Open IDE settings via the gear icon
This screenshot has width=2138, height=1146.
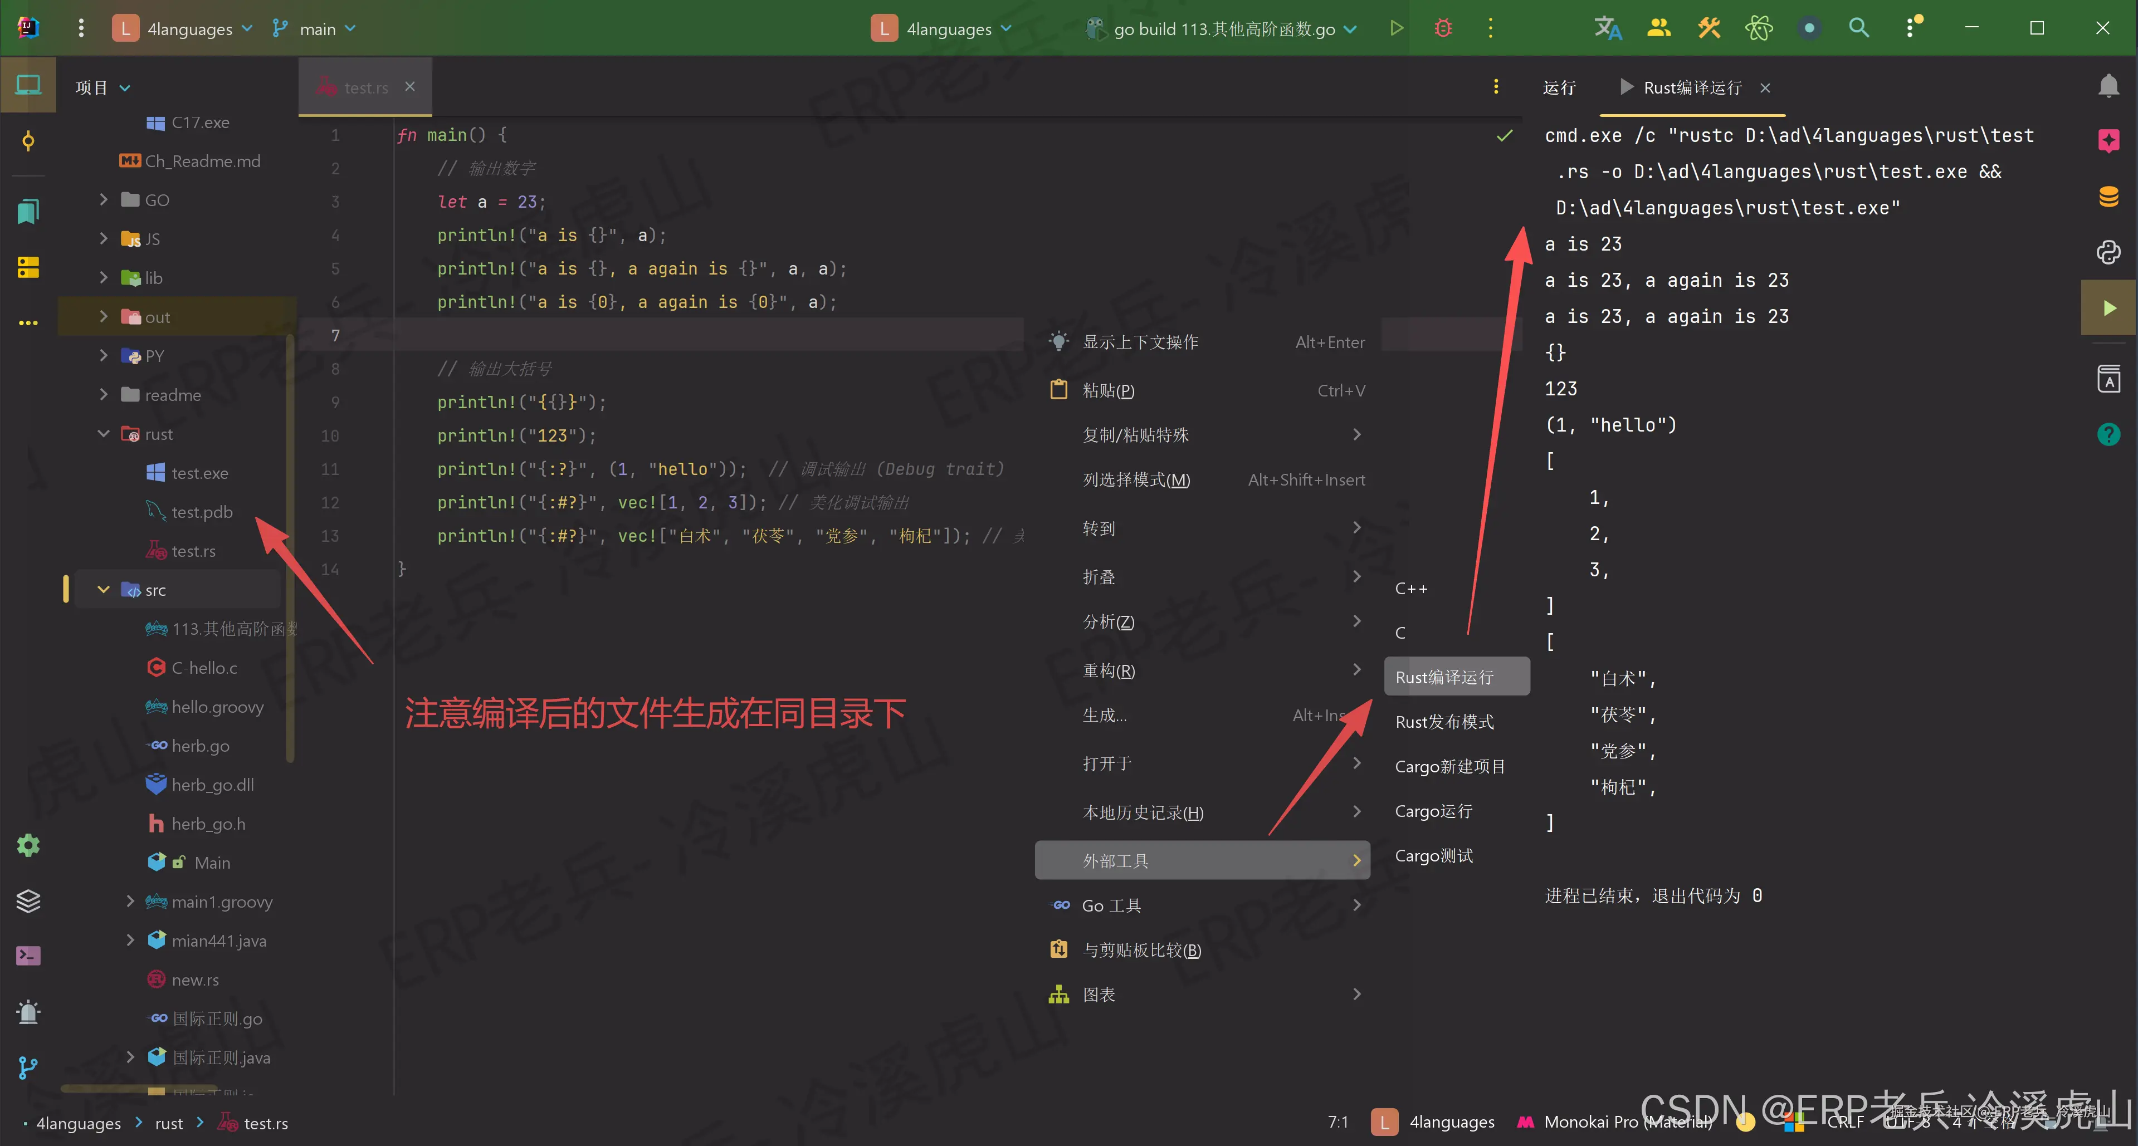point(27,845)
